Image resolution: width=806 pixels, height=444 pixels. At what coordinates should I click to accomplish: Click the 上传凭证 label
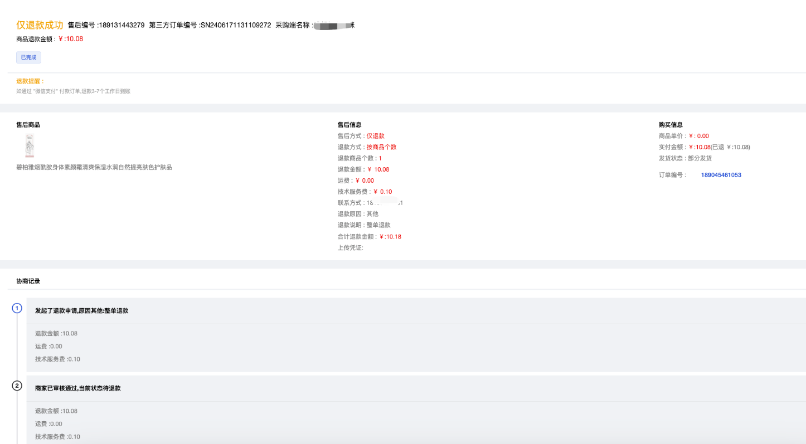(350, 248)
